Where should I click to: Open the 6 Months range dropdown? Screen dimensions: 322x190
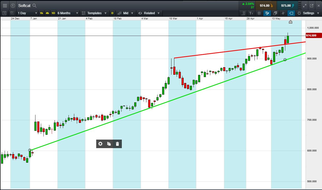coord(68,13)
